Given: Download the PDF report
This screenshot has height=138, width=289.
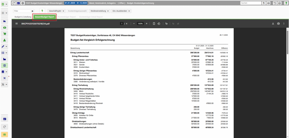Looking at the screenshot, I should [x=273, y=24].
